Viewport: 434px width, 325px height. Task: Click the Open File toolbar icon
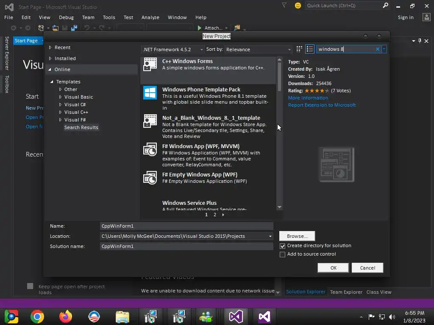[56, 28]
